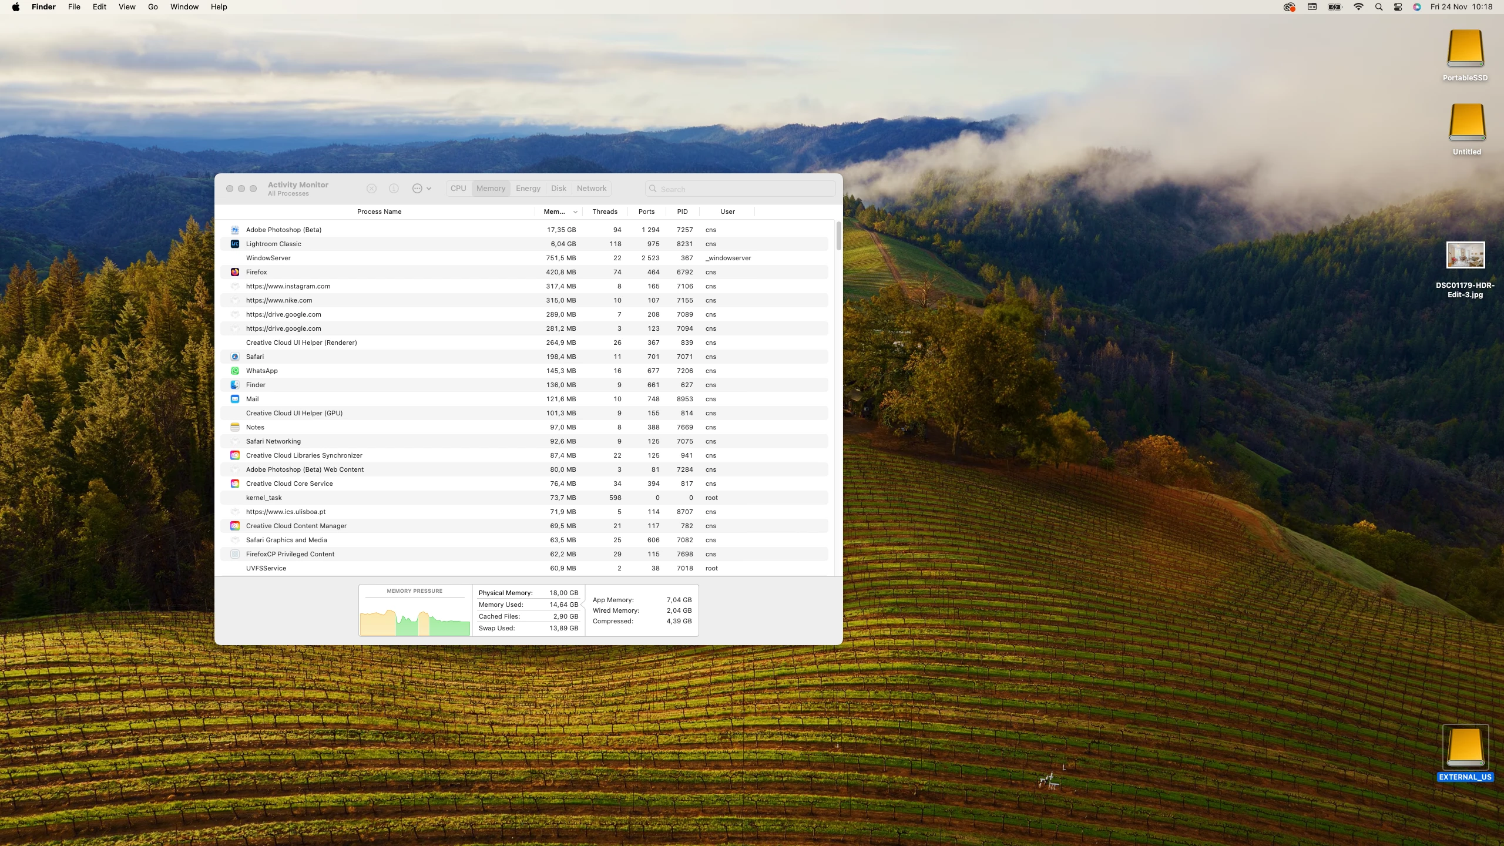Click the process list vertical scrollbar
1504x846 pixels.
[x=838, y=236]
